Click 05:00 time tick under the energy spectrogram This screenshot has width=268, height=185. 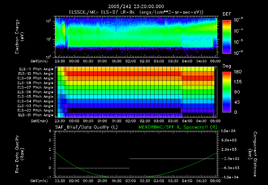click(215, 61)
